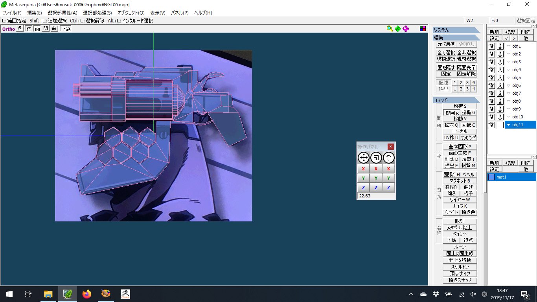Hide obj10 with its eye icon
The width and height of the screenshot is (537, 302).
(491, 117)
